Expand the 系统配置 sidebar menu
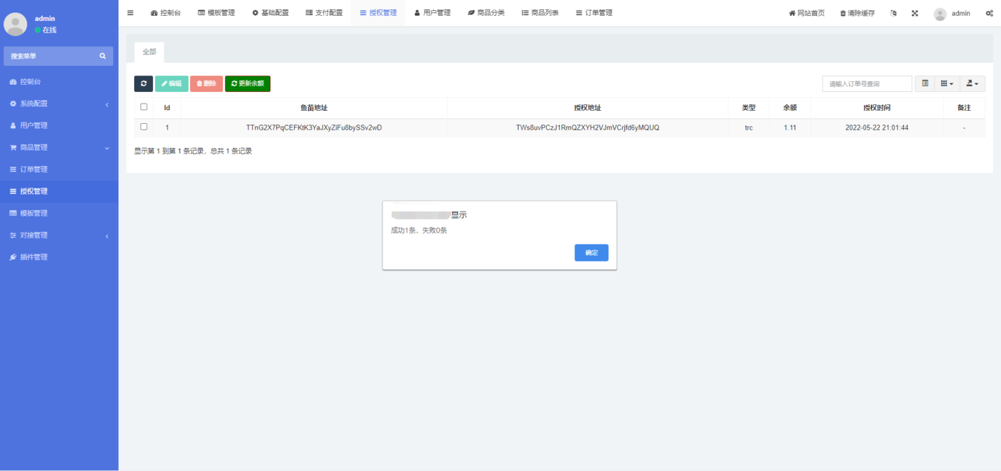This screenshot has height=471, width=1001. (59, 104)
